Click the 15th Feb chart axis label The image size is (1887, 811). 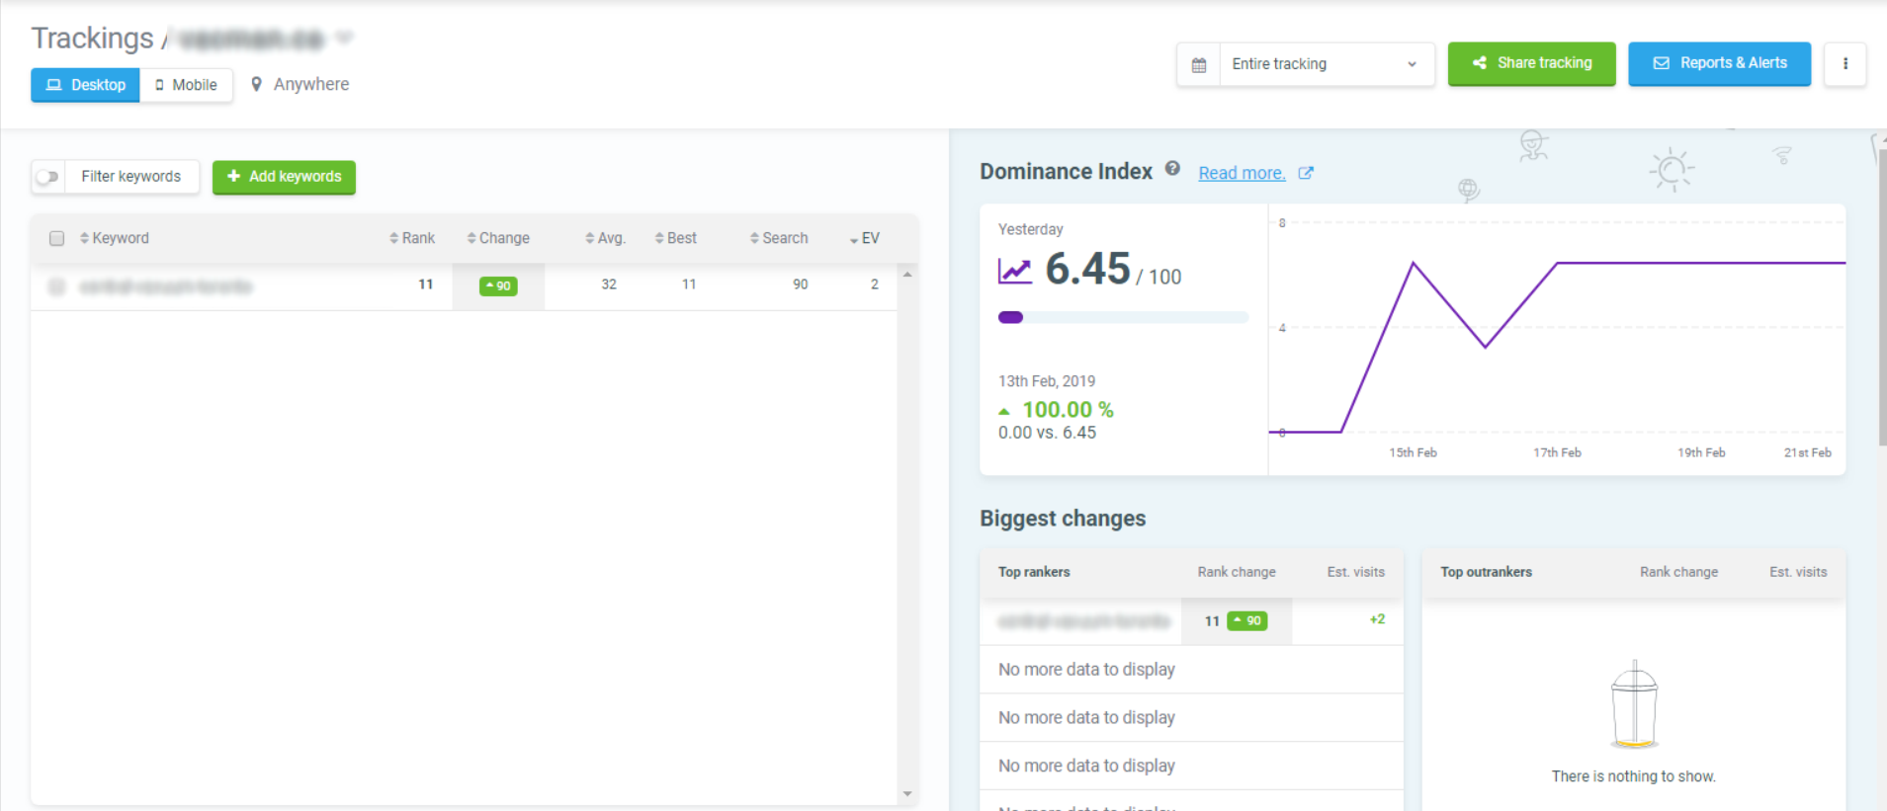click(x=1413, y=452)
